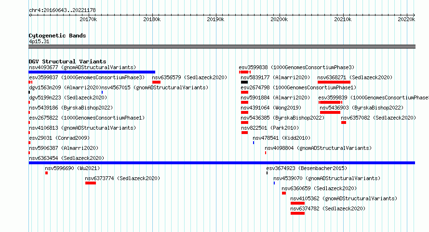Click the red esv2674798 variant bar
This screenshot has height=232, width=429.
click(x=244, y=92)
